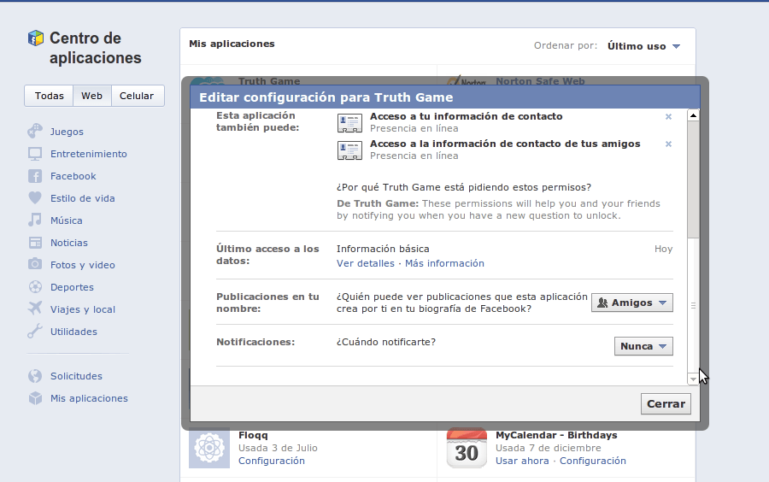This screenshot has height=482, width=769.
Task: Click the Solicitudes globe icon
Action: click(35, 376)
